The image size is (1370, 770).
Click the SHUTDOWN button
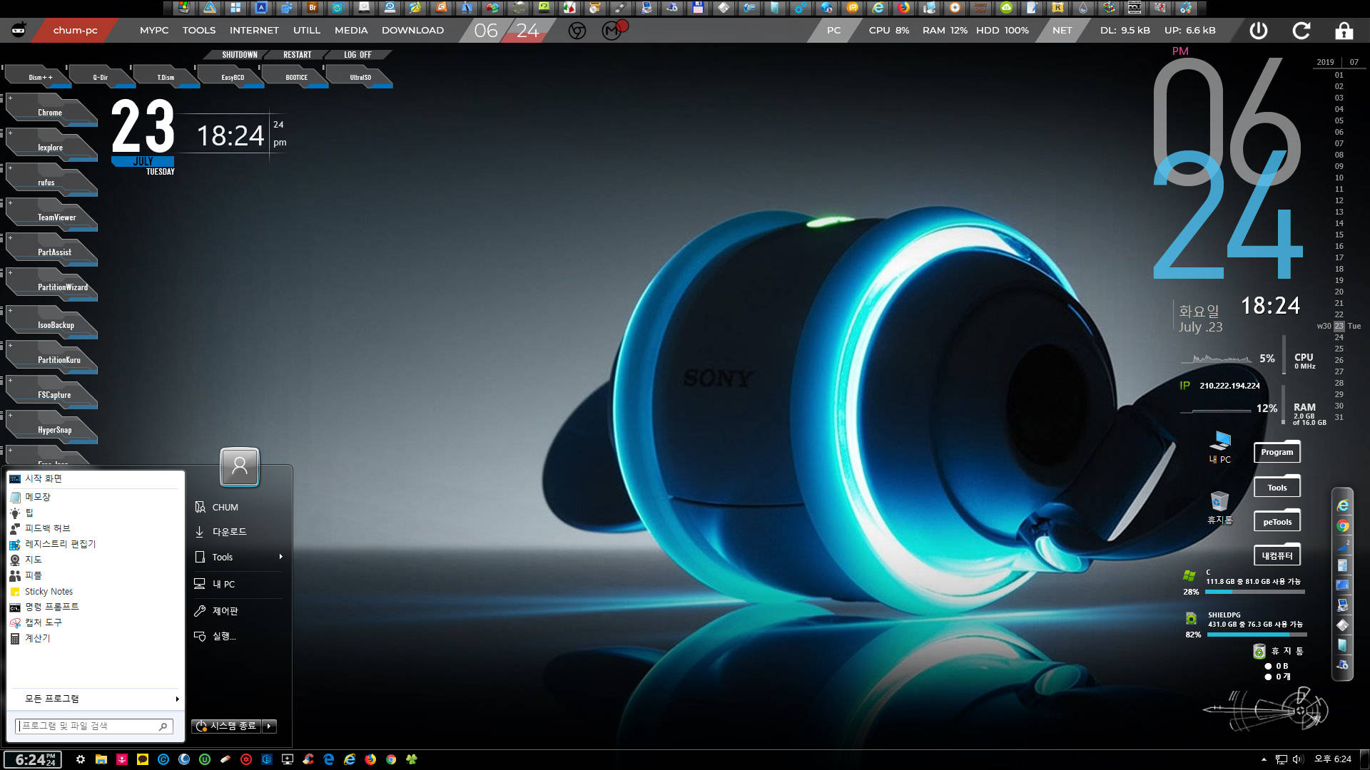pos(239,55)
